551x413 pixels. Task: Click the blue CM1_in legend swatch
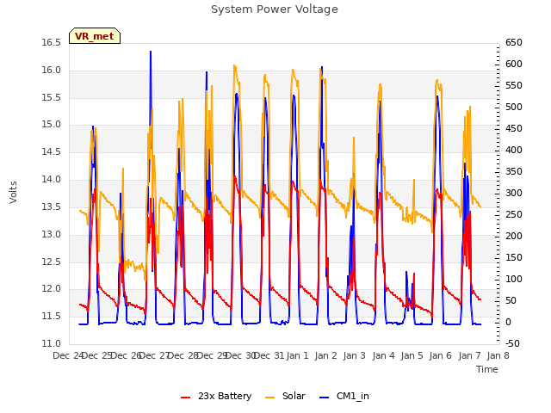coord(325,398)
